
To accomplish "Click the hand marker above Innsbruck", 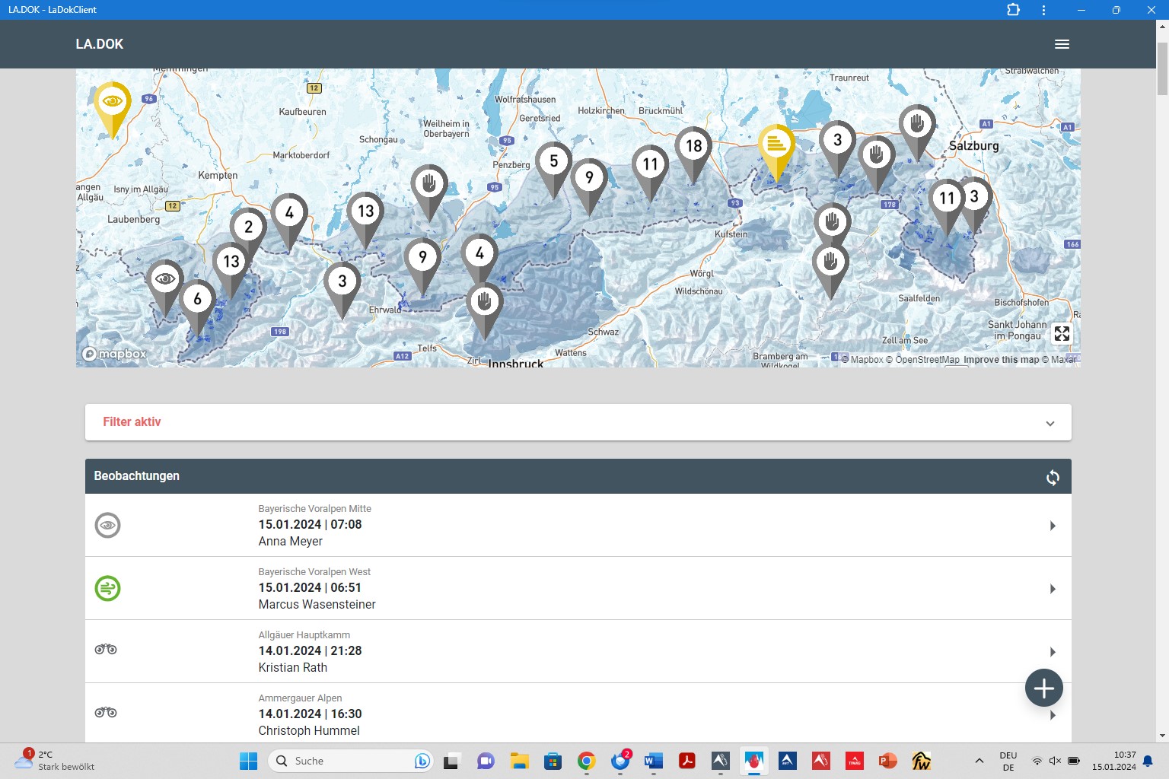I will click(x=484, y=303).
